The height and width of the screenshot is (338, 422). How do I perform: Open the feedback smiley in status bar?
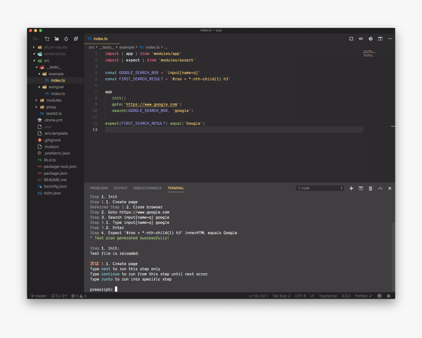[x=379, y=296]
